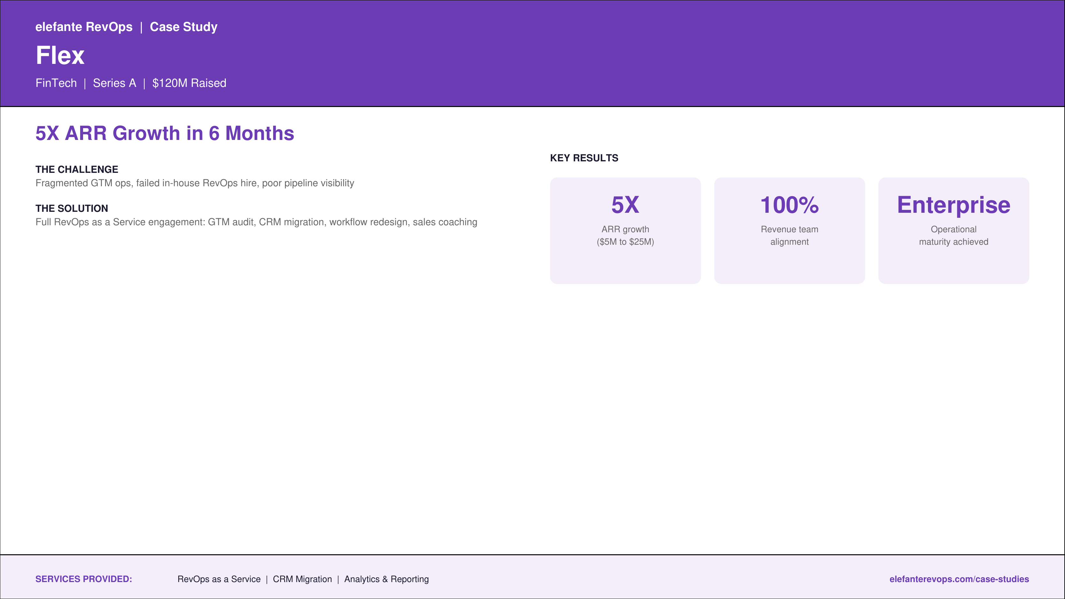
Task: Click the $120M Raised tag
Action: [x=189, y=83]
